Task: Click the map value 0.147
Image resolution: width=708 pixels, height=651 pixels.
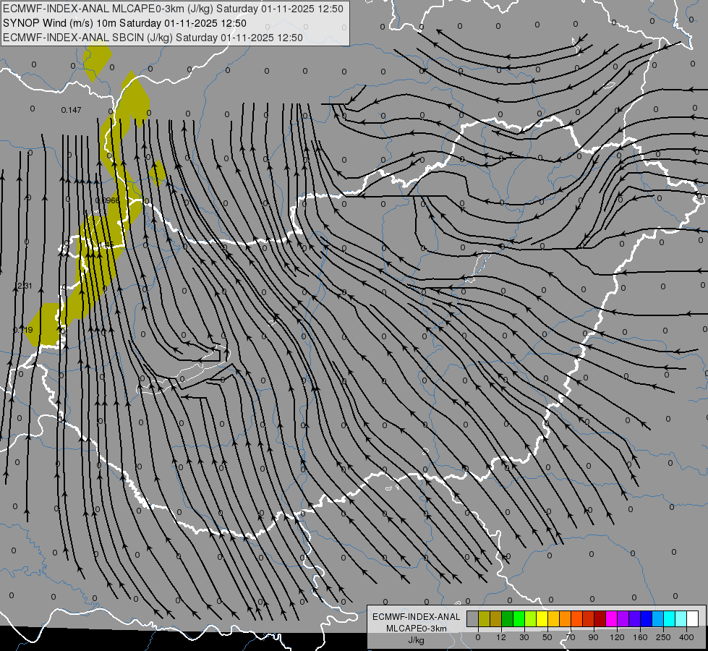Action: pos(71,110)
